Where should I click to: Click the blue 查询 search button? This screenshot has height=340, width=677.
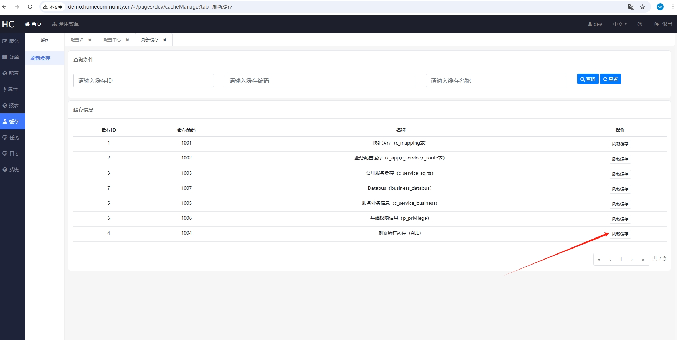588,79
